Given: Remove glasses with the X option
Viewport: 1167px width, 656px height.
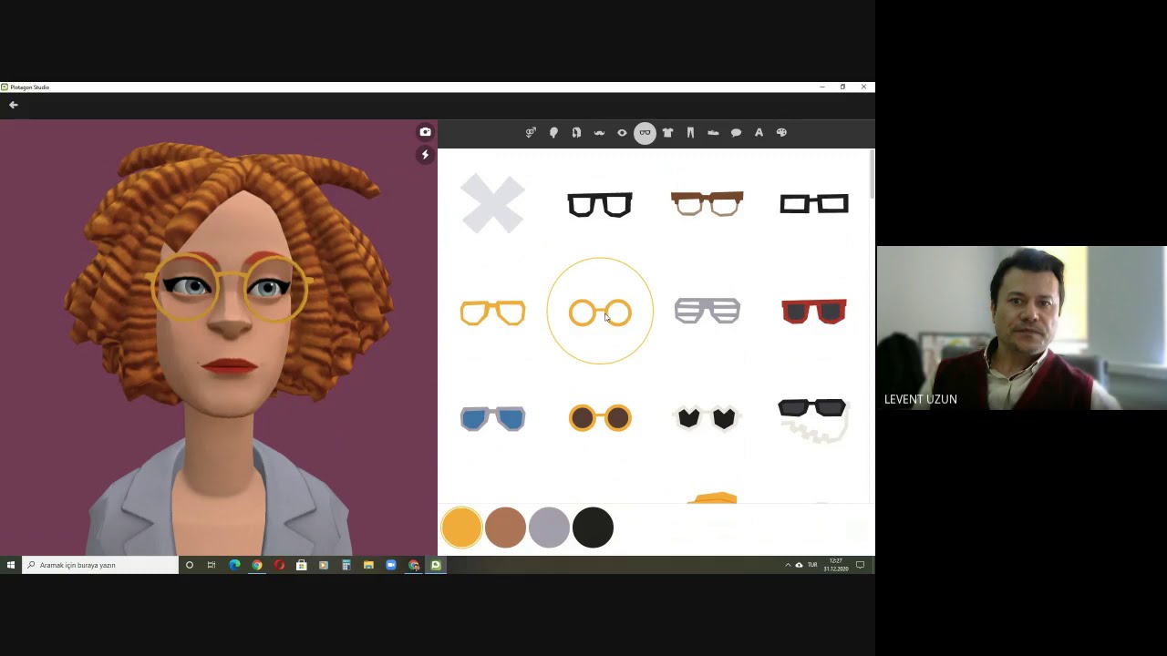Looking at the screenshot, I should [492, 204].
